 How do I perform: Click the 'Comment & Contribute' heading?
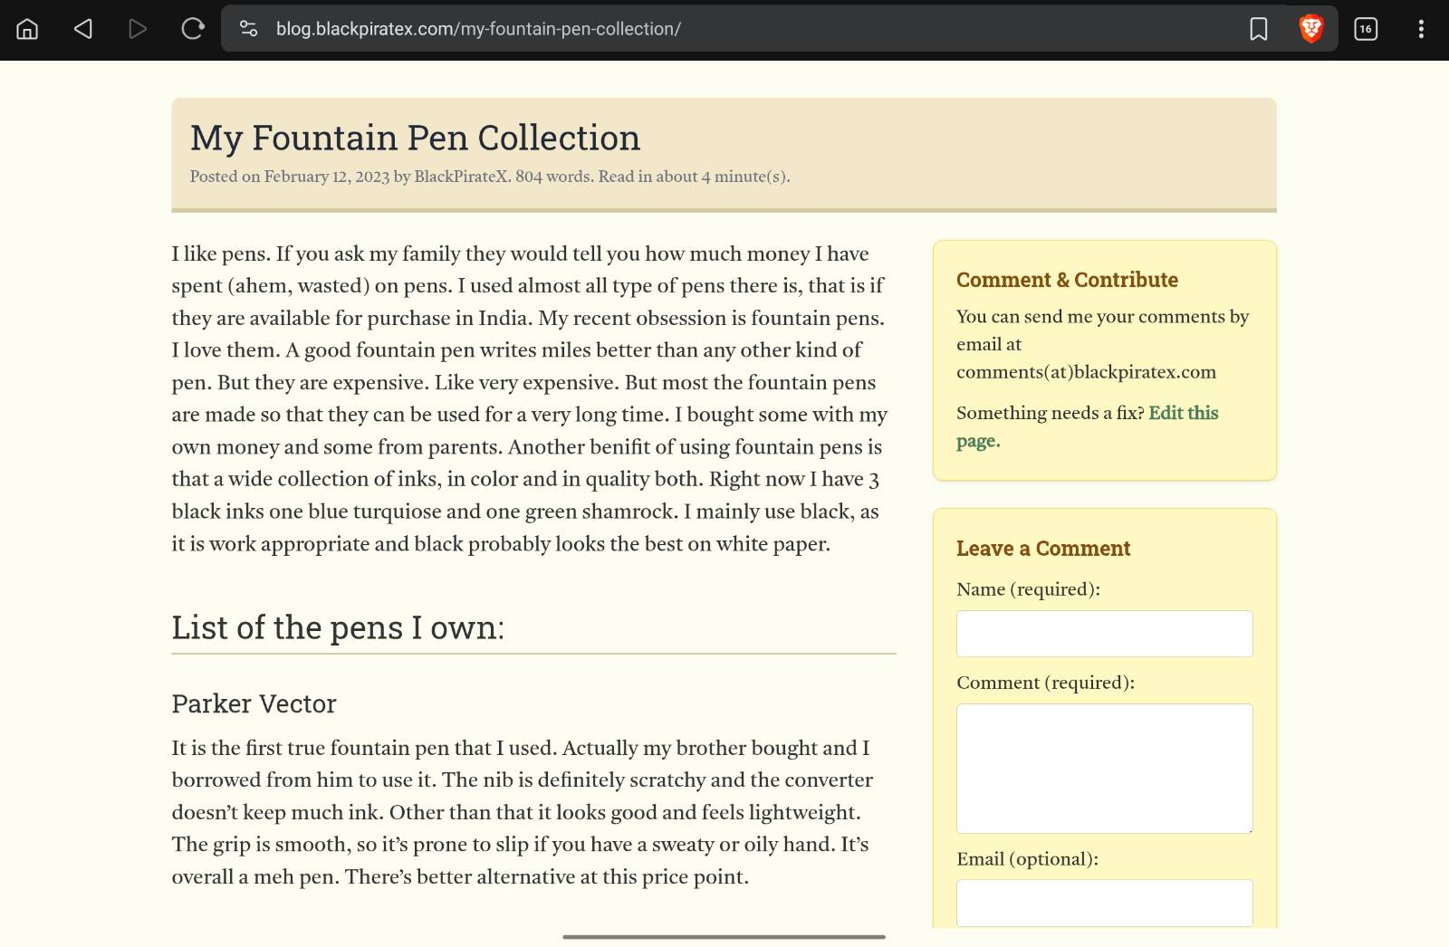[x=1067, y=280]
